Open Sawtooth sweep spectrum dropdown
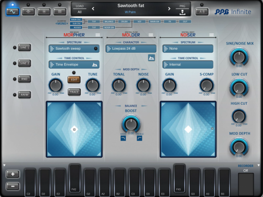The height and width of the screenshot is (197, 263). [74, 49]
